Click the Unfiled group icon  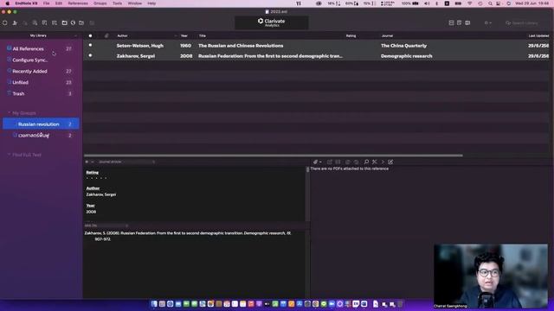click(10, 82)
